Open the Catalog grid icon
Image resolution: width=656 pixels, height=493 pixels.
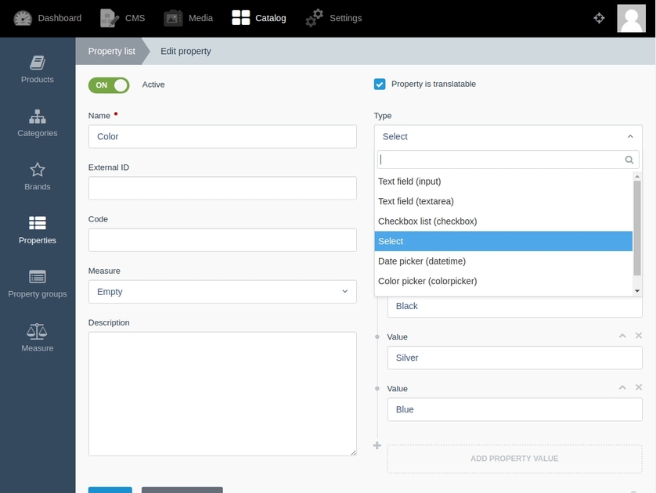[240, 18]
